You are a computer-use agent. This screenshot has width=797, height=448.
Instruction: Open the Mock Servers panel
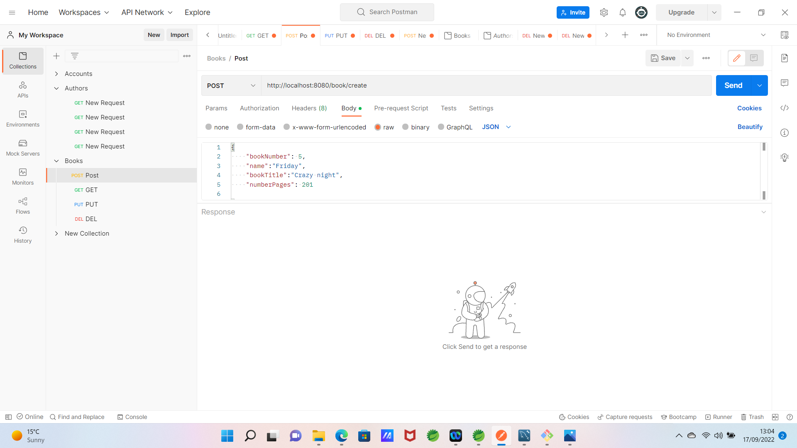click(23, 148)
